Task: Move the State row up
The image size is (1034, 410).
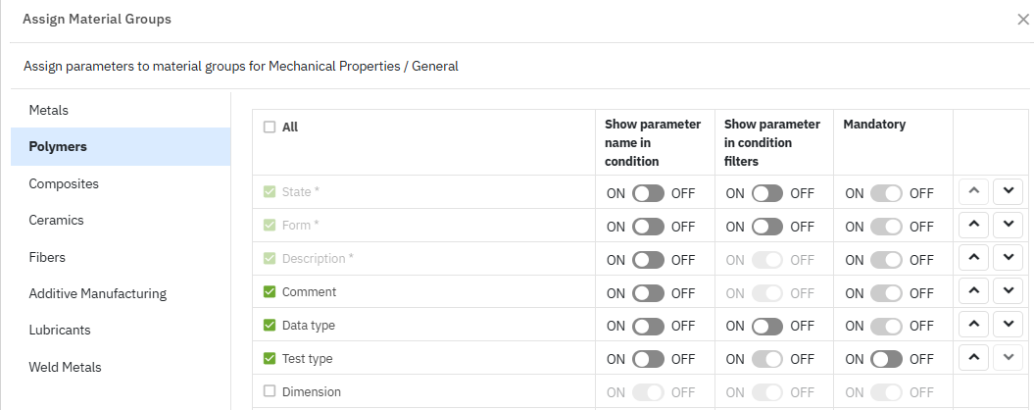Action: [972, 191]
